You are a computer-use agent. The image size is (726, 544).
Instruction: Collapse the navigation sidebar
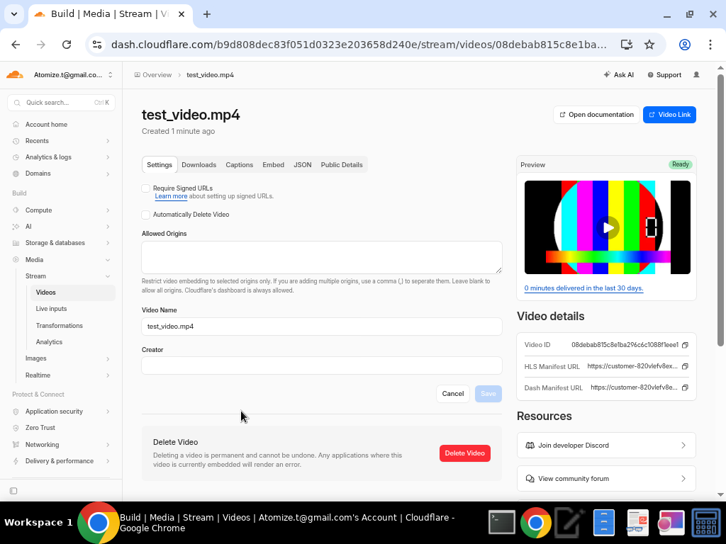[x=13, y=490]
